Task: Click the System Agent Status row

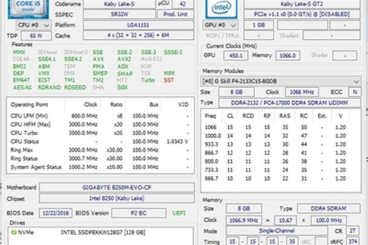Action: tap(101, 167)
